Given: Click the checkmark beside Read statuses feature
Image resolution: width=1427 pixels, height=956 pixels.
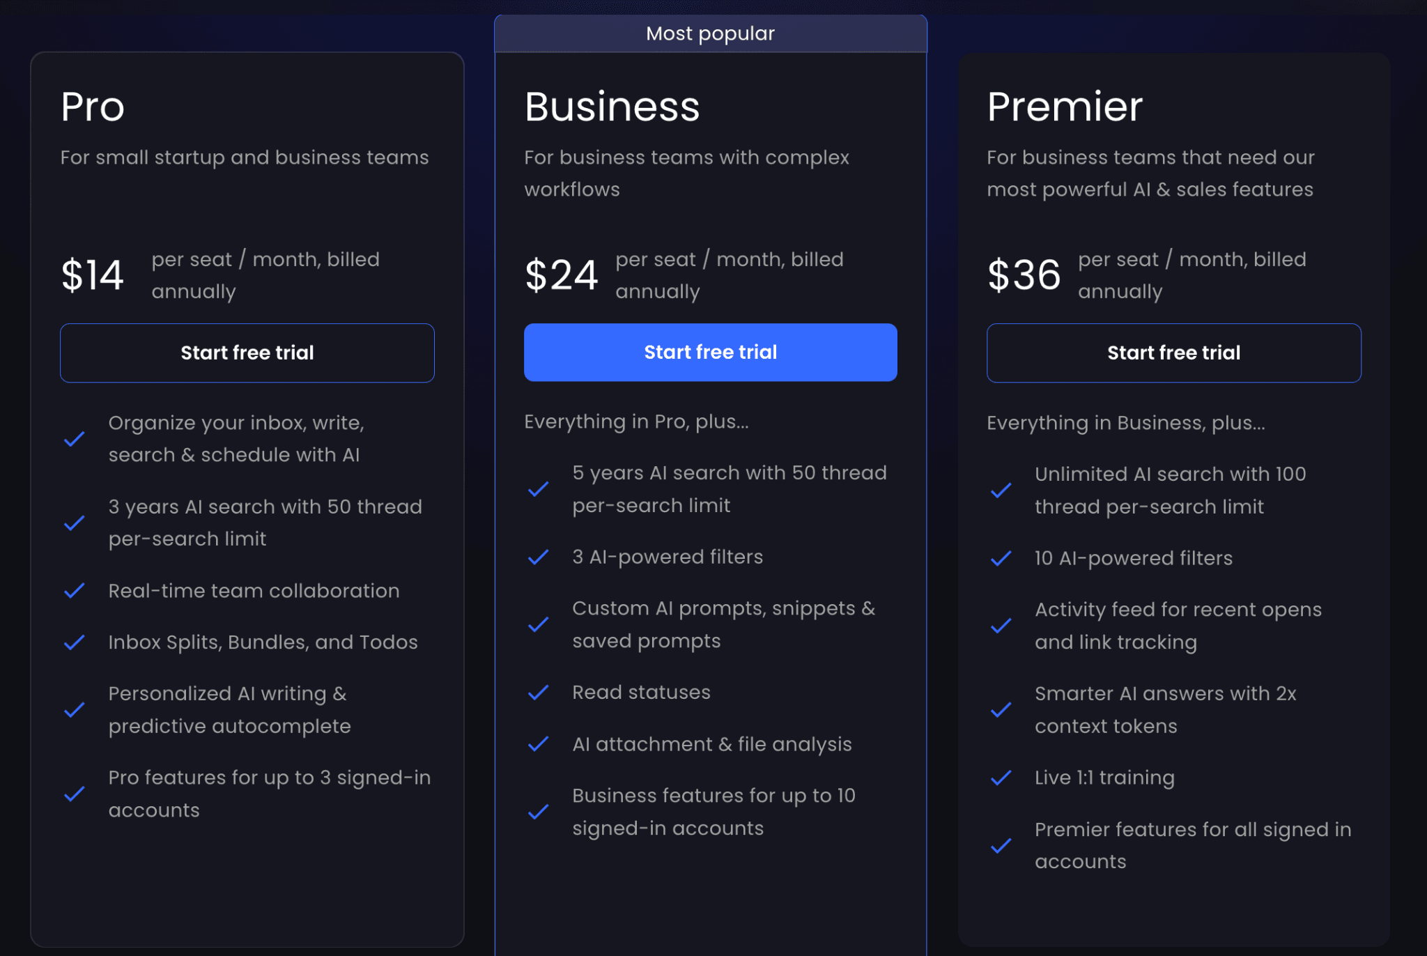Looking at the screenshot, I should (539, 693).
